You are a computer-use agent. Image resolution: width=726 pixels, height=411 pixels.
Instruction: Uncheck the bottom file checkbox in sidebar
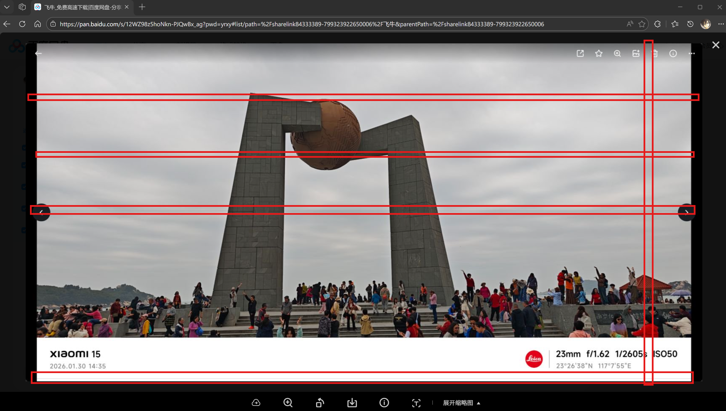click(24, 230)
